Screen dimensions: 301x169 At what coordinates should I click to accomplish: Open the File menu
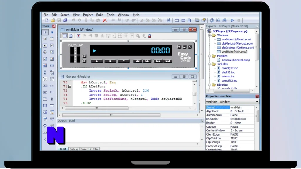pos(46,15)
